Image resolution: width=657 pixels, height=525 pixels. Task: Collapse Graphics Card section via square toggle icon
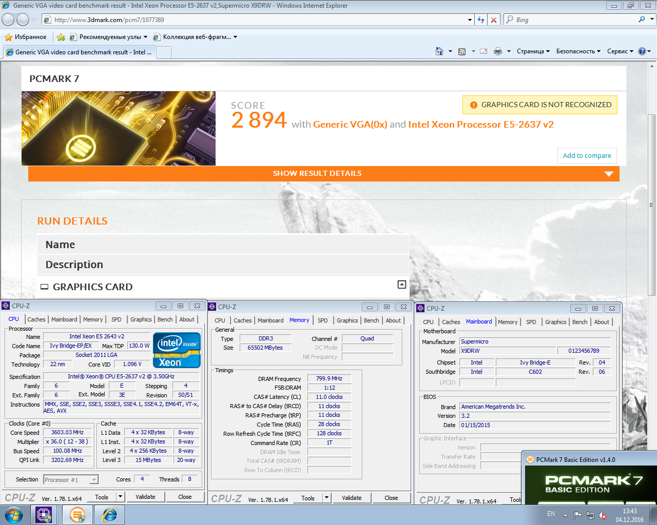pos(402,285)
